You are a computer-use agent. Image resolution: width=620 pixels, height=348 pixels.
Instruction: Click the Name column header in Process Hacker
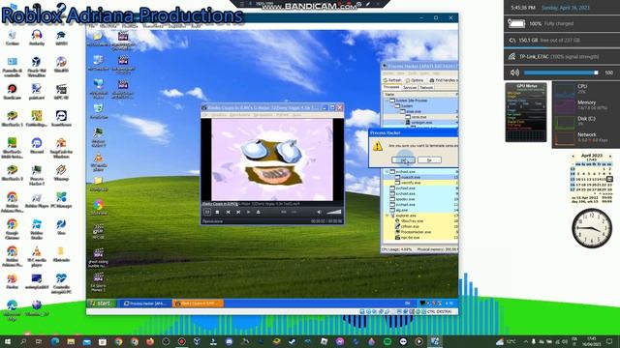tap(419, 95)
